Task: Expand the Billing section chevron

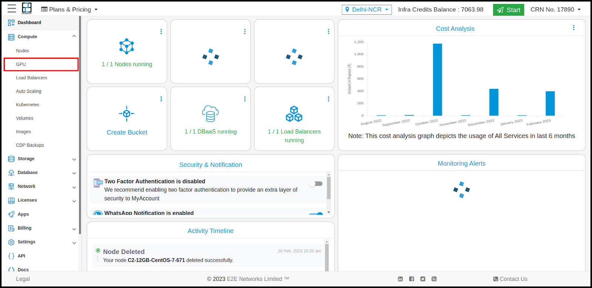Action: click(74, 229)
